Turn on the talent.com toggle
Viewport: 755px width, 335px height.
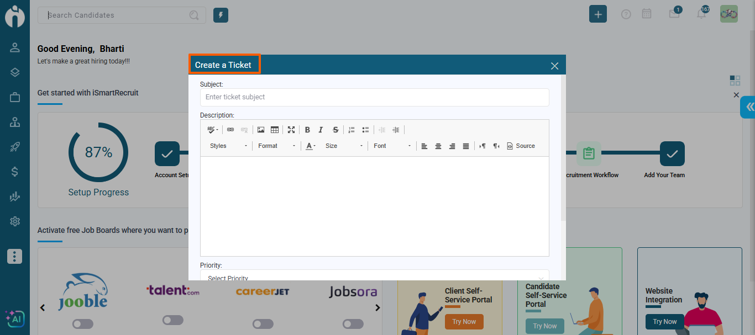[172, 320]
